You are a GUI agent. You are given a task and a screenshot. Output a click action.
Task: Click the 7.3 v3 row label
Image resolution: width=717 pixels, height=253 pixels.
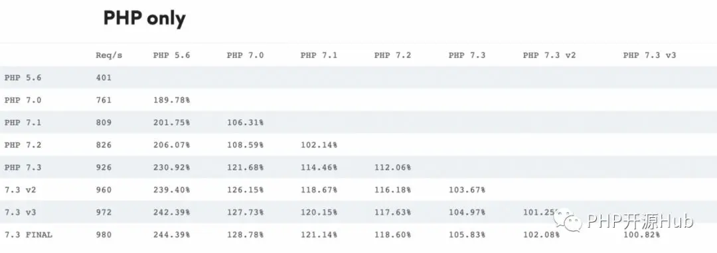20,213
